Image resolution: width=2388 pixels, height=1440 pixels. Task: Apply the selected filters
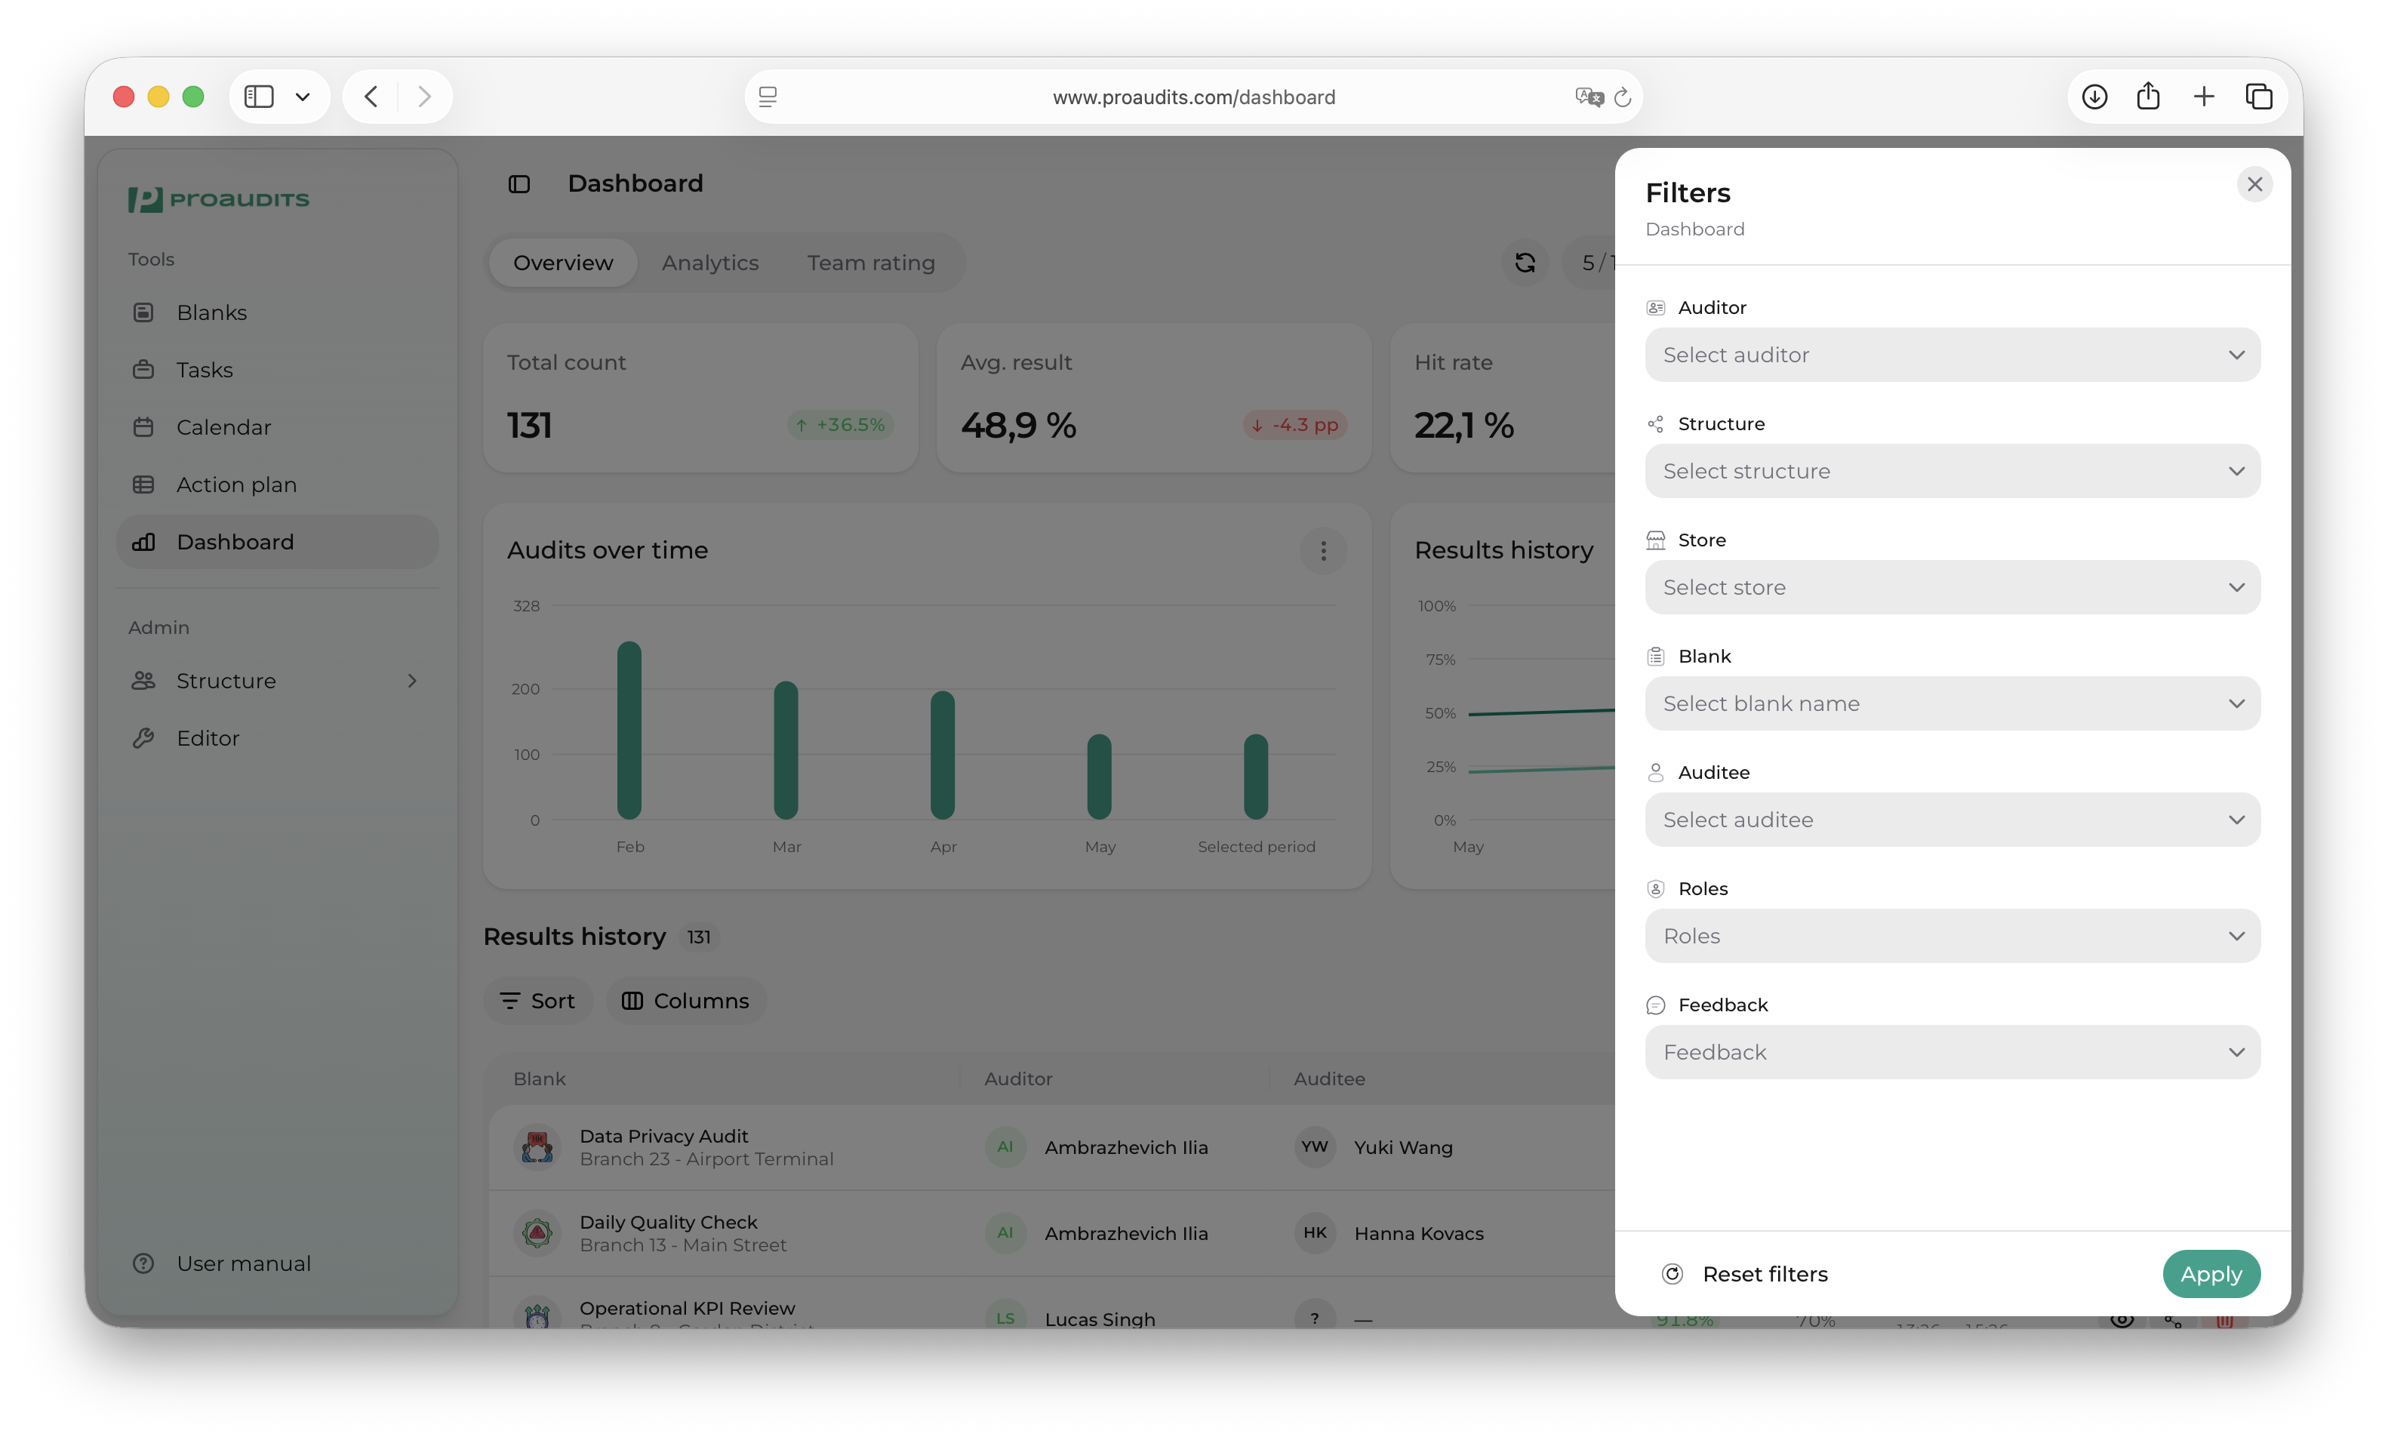(2211, 1274)
